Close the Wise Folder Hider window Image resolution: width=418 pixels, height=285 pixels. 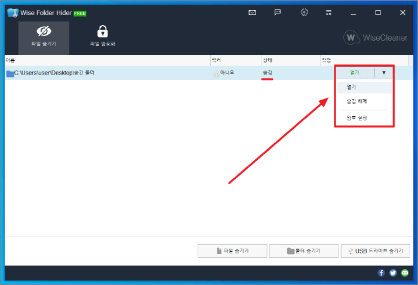coord(402,13)
